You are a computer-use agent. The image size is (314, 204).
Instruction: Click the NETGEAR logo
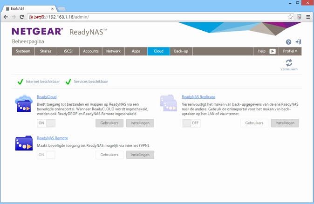coord(37,31)
